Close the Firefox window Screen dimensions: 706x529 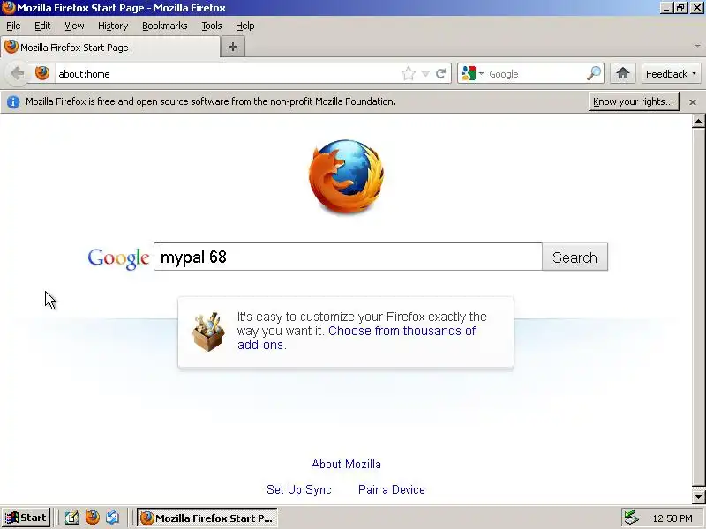tap(697, 8)
